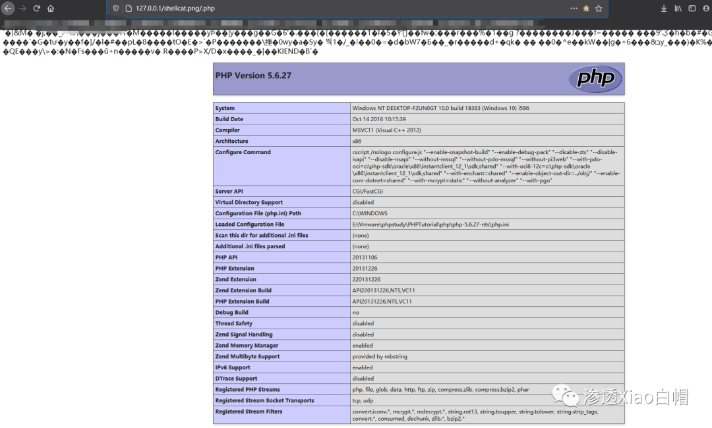This screenshot has height=428, width=712.
Task: Click the 'Zend Signal Handling' label
Action: (x=244, y=334)
